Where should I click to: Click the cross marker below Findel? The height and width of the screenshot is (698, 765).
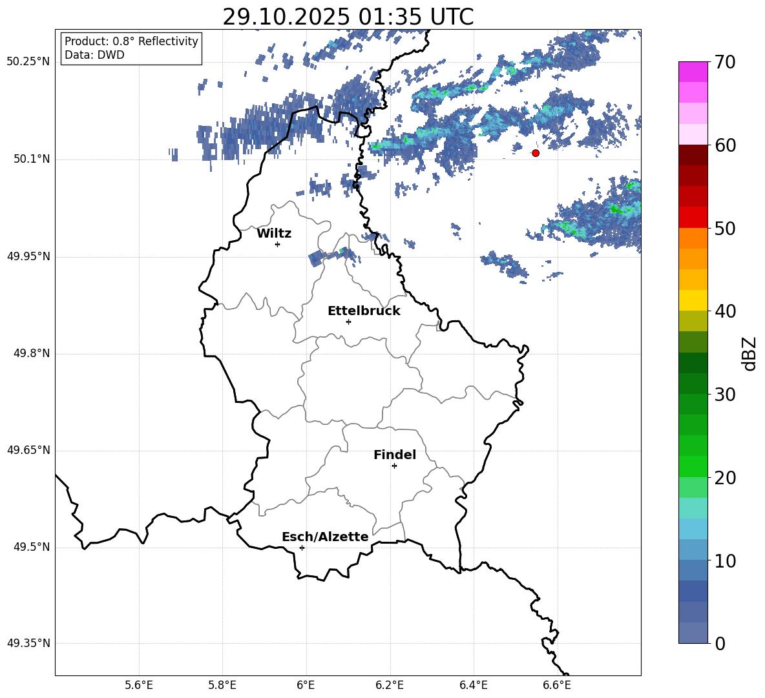[394, 466]
